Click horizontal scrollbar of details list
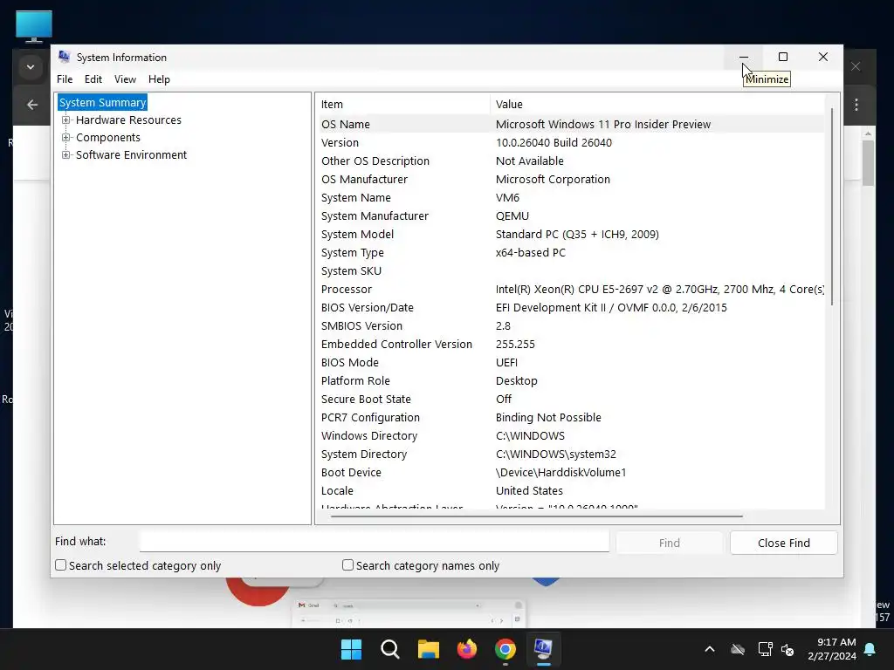 click(537, 516)
